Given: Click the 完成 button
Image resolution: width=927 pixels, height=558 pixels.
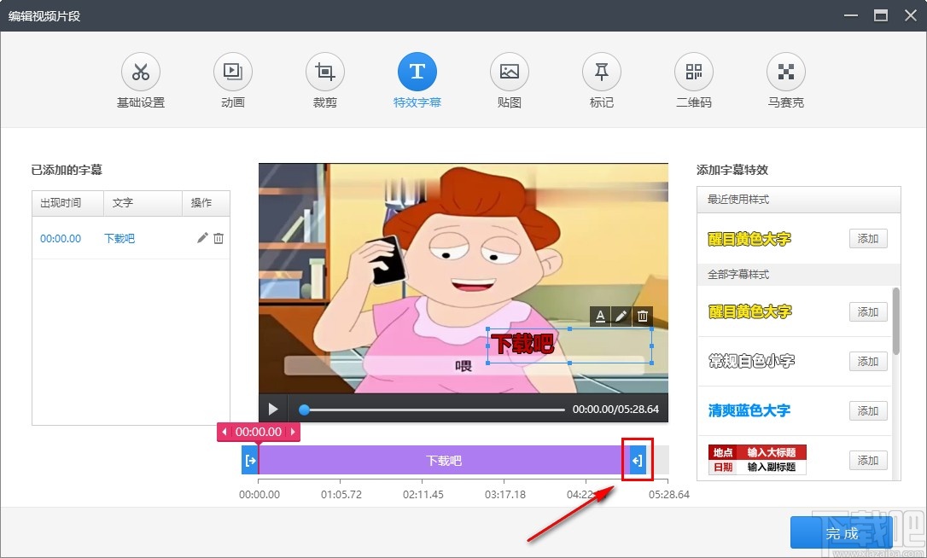Looking at the screenshot, I should tap(842, 533).
